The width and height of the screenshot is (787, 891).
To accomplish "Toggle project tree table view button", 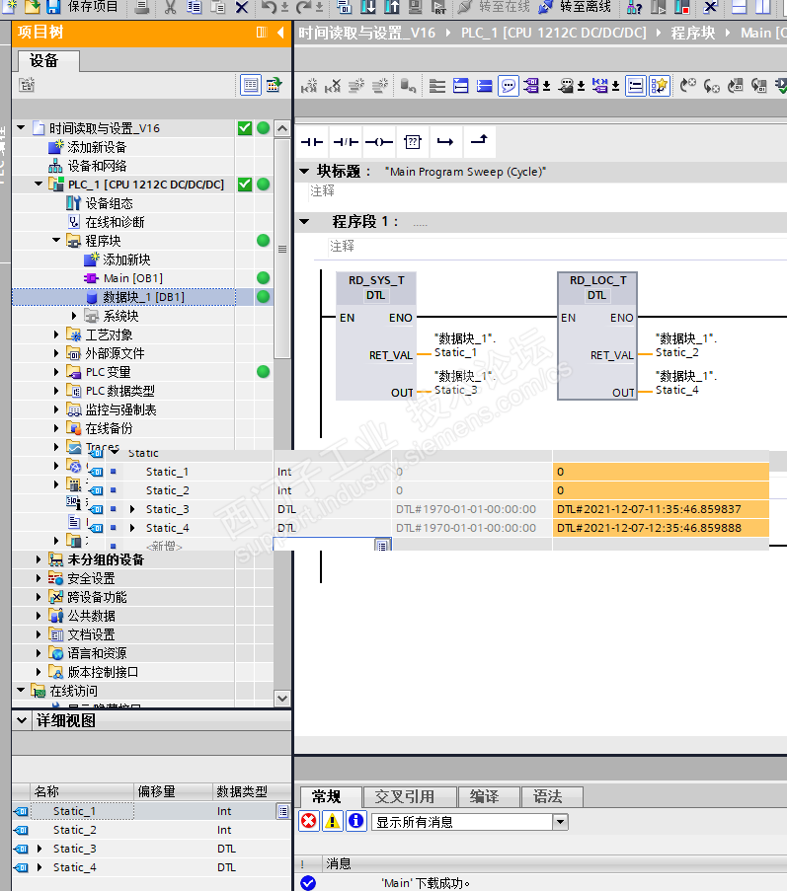I will [x=251, y=85].
